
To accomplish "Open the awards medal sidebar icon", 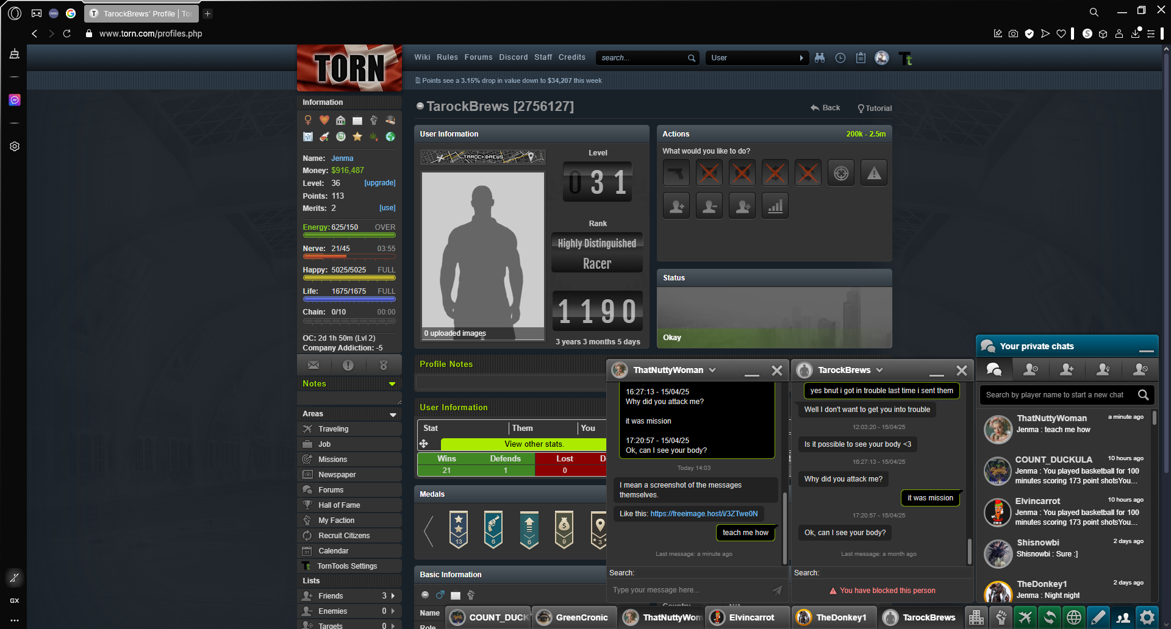I will coord(384,365).
